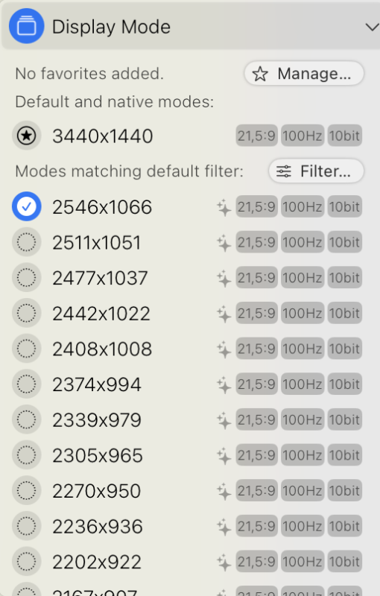Click the sliders icon in Filter button
380x596 pixels.
pos(284,171)
